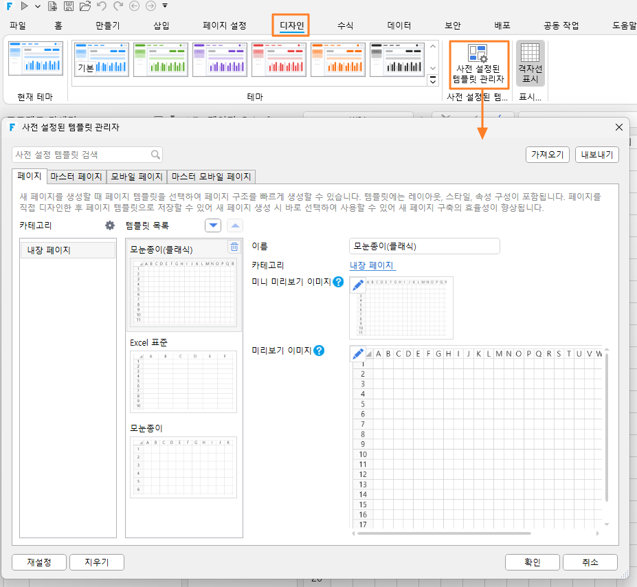Screen dimensions: 637x587
Task: Follow the 내장 페이지 category link
Action: coord(371,265)
